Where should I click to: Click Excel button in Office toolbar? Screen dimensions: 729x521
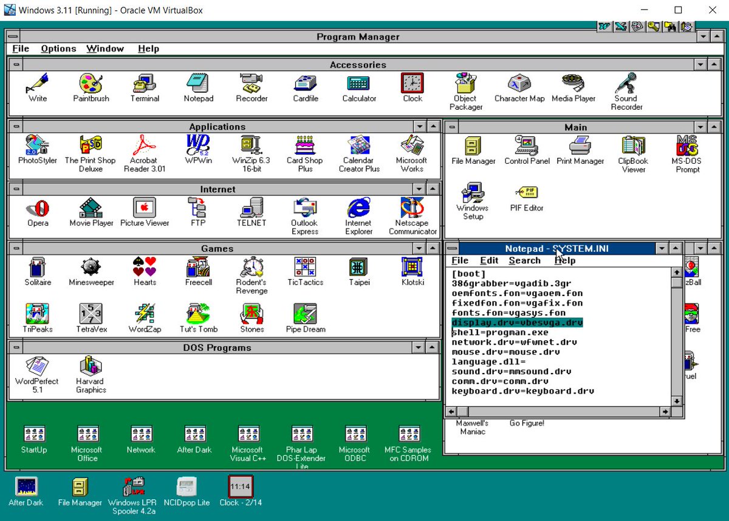coord(620,26)
